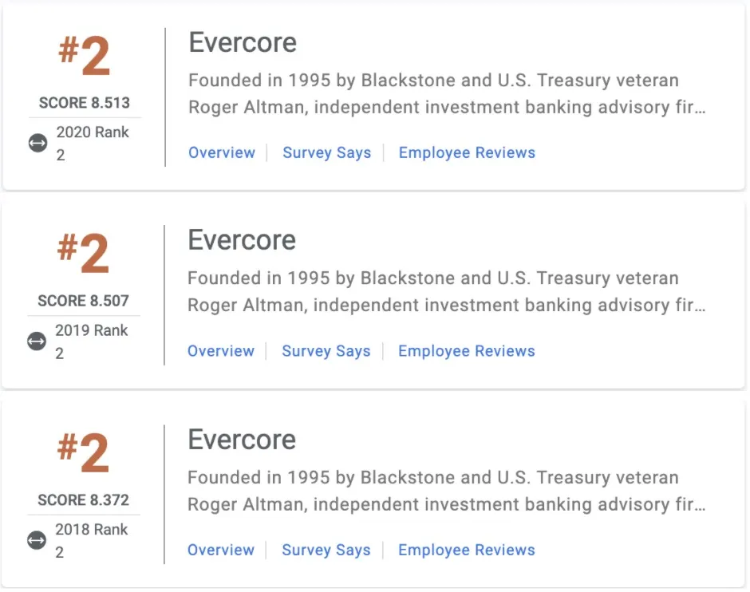Click the #2 badge above SCORE 8.507

83,255
